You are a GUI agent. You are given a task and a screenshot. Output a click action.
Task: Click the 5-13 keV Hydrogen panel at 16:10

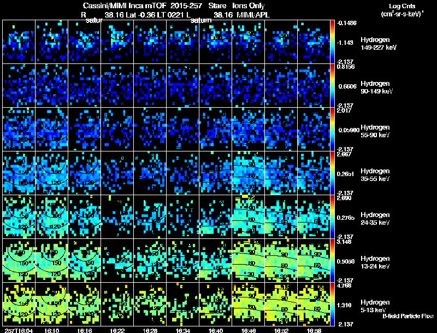coord(52,305)
